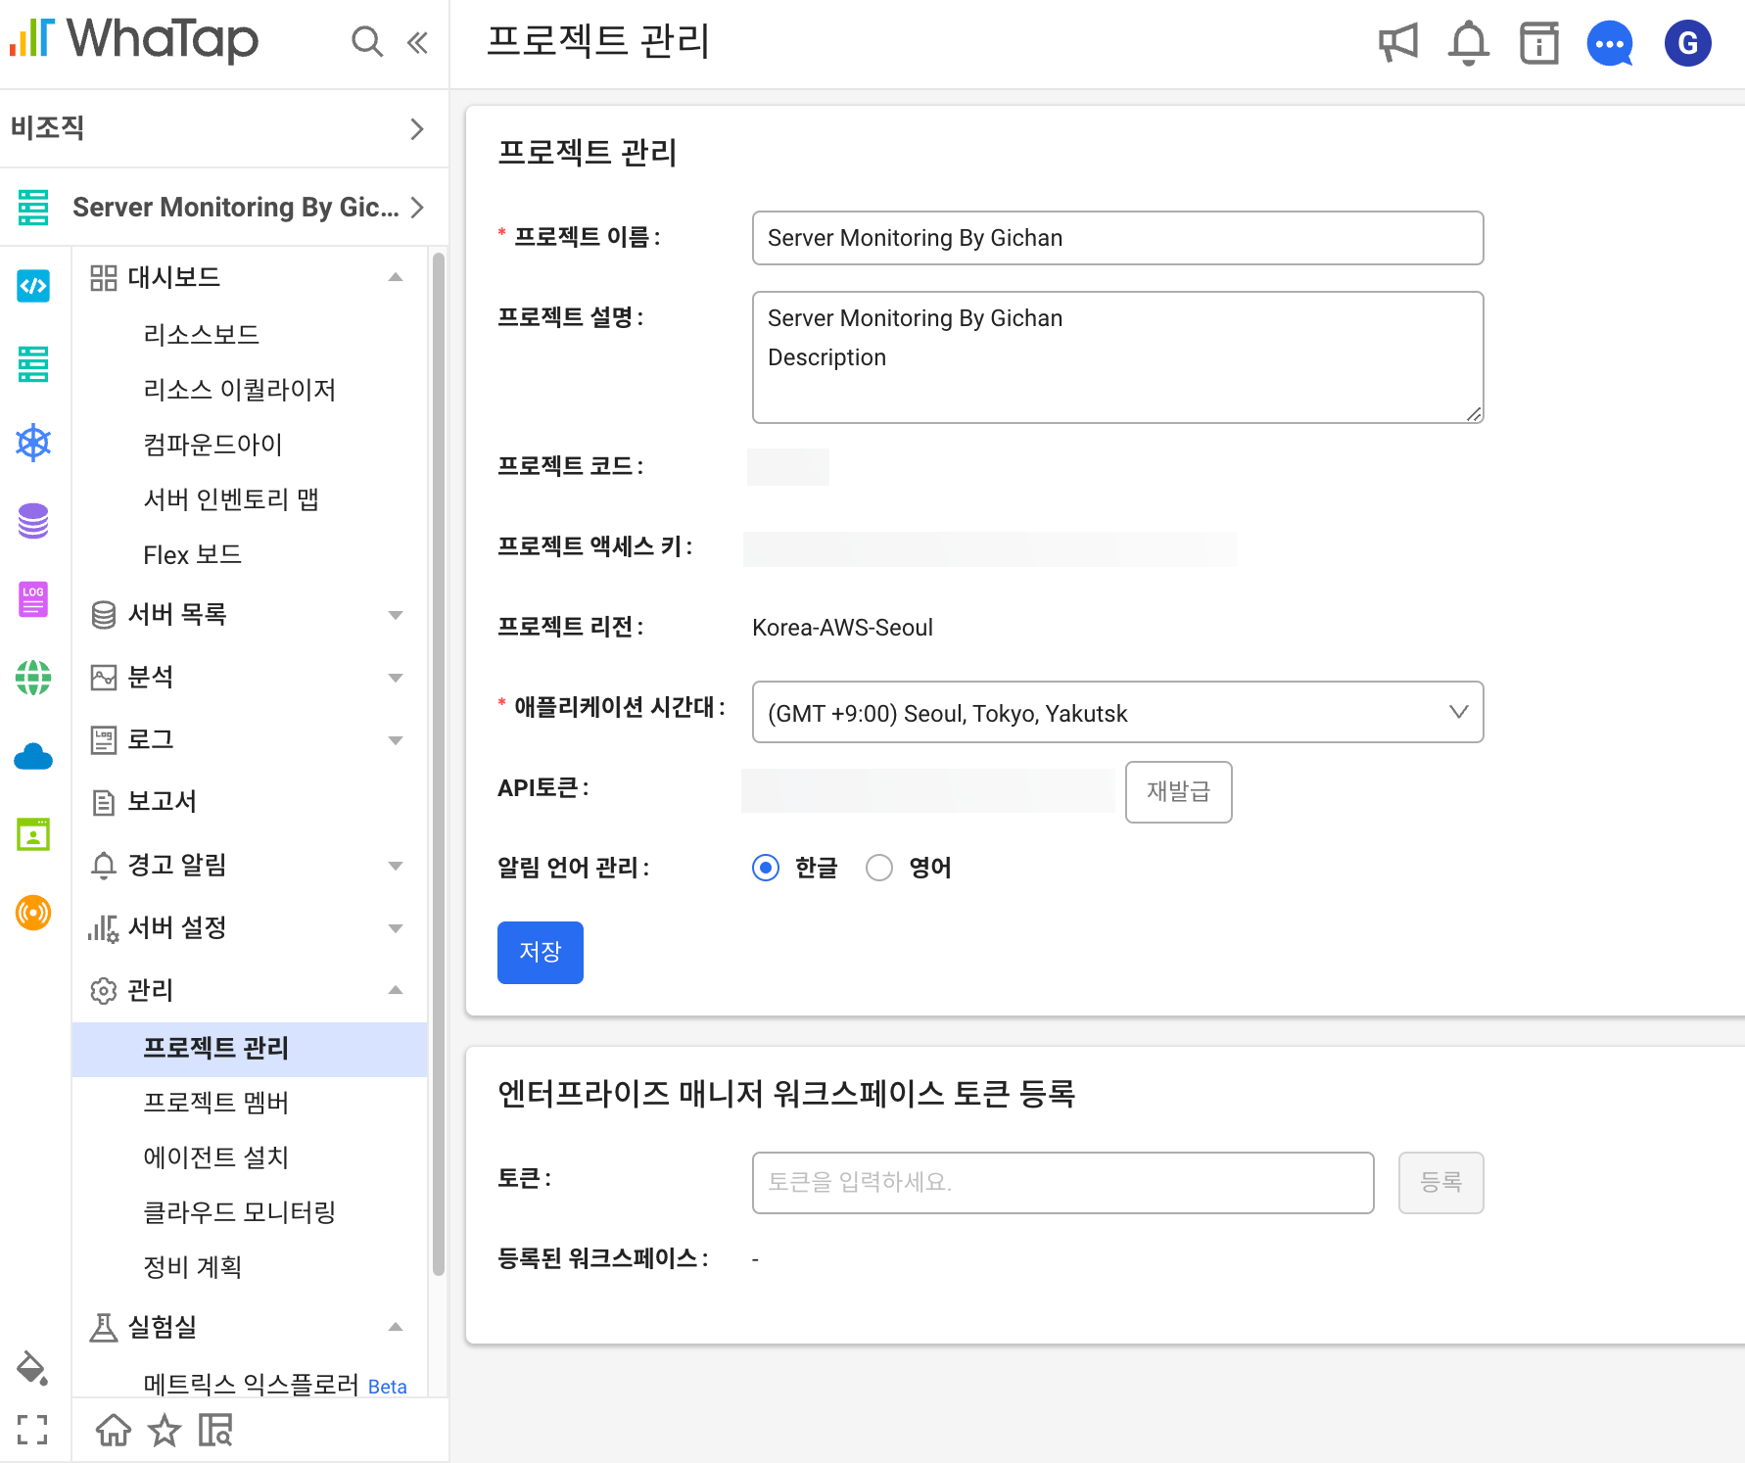Select 한글 alert language radio button
The image size is (1745, 1463).
pyautogui.click(x=766, y=868)
